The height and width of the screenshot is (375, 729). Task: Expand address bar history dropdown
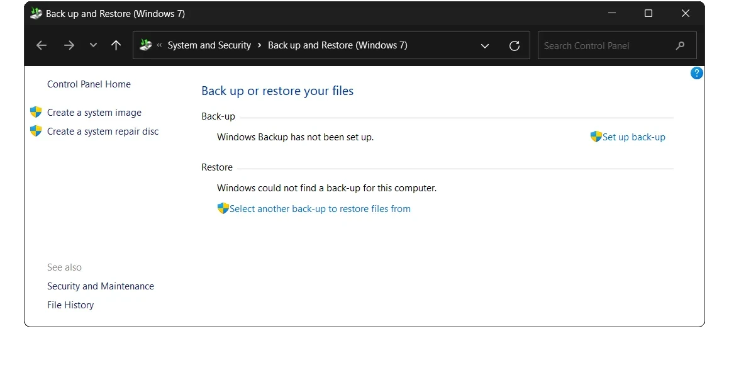click(485, 45)
